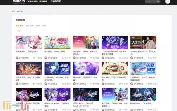Click author avatar under 三周年开拓绩效 card
This screenshot has width=177, height=111.
(x=103, y=84)
